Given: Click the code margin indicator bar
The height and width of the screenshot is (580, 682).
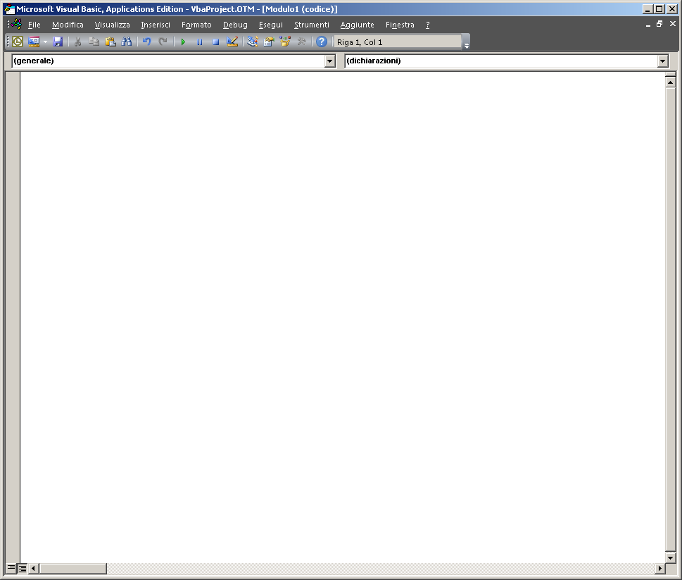Looking at the screenshot, I should point(13,317).
